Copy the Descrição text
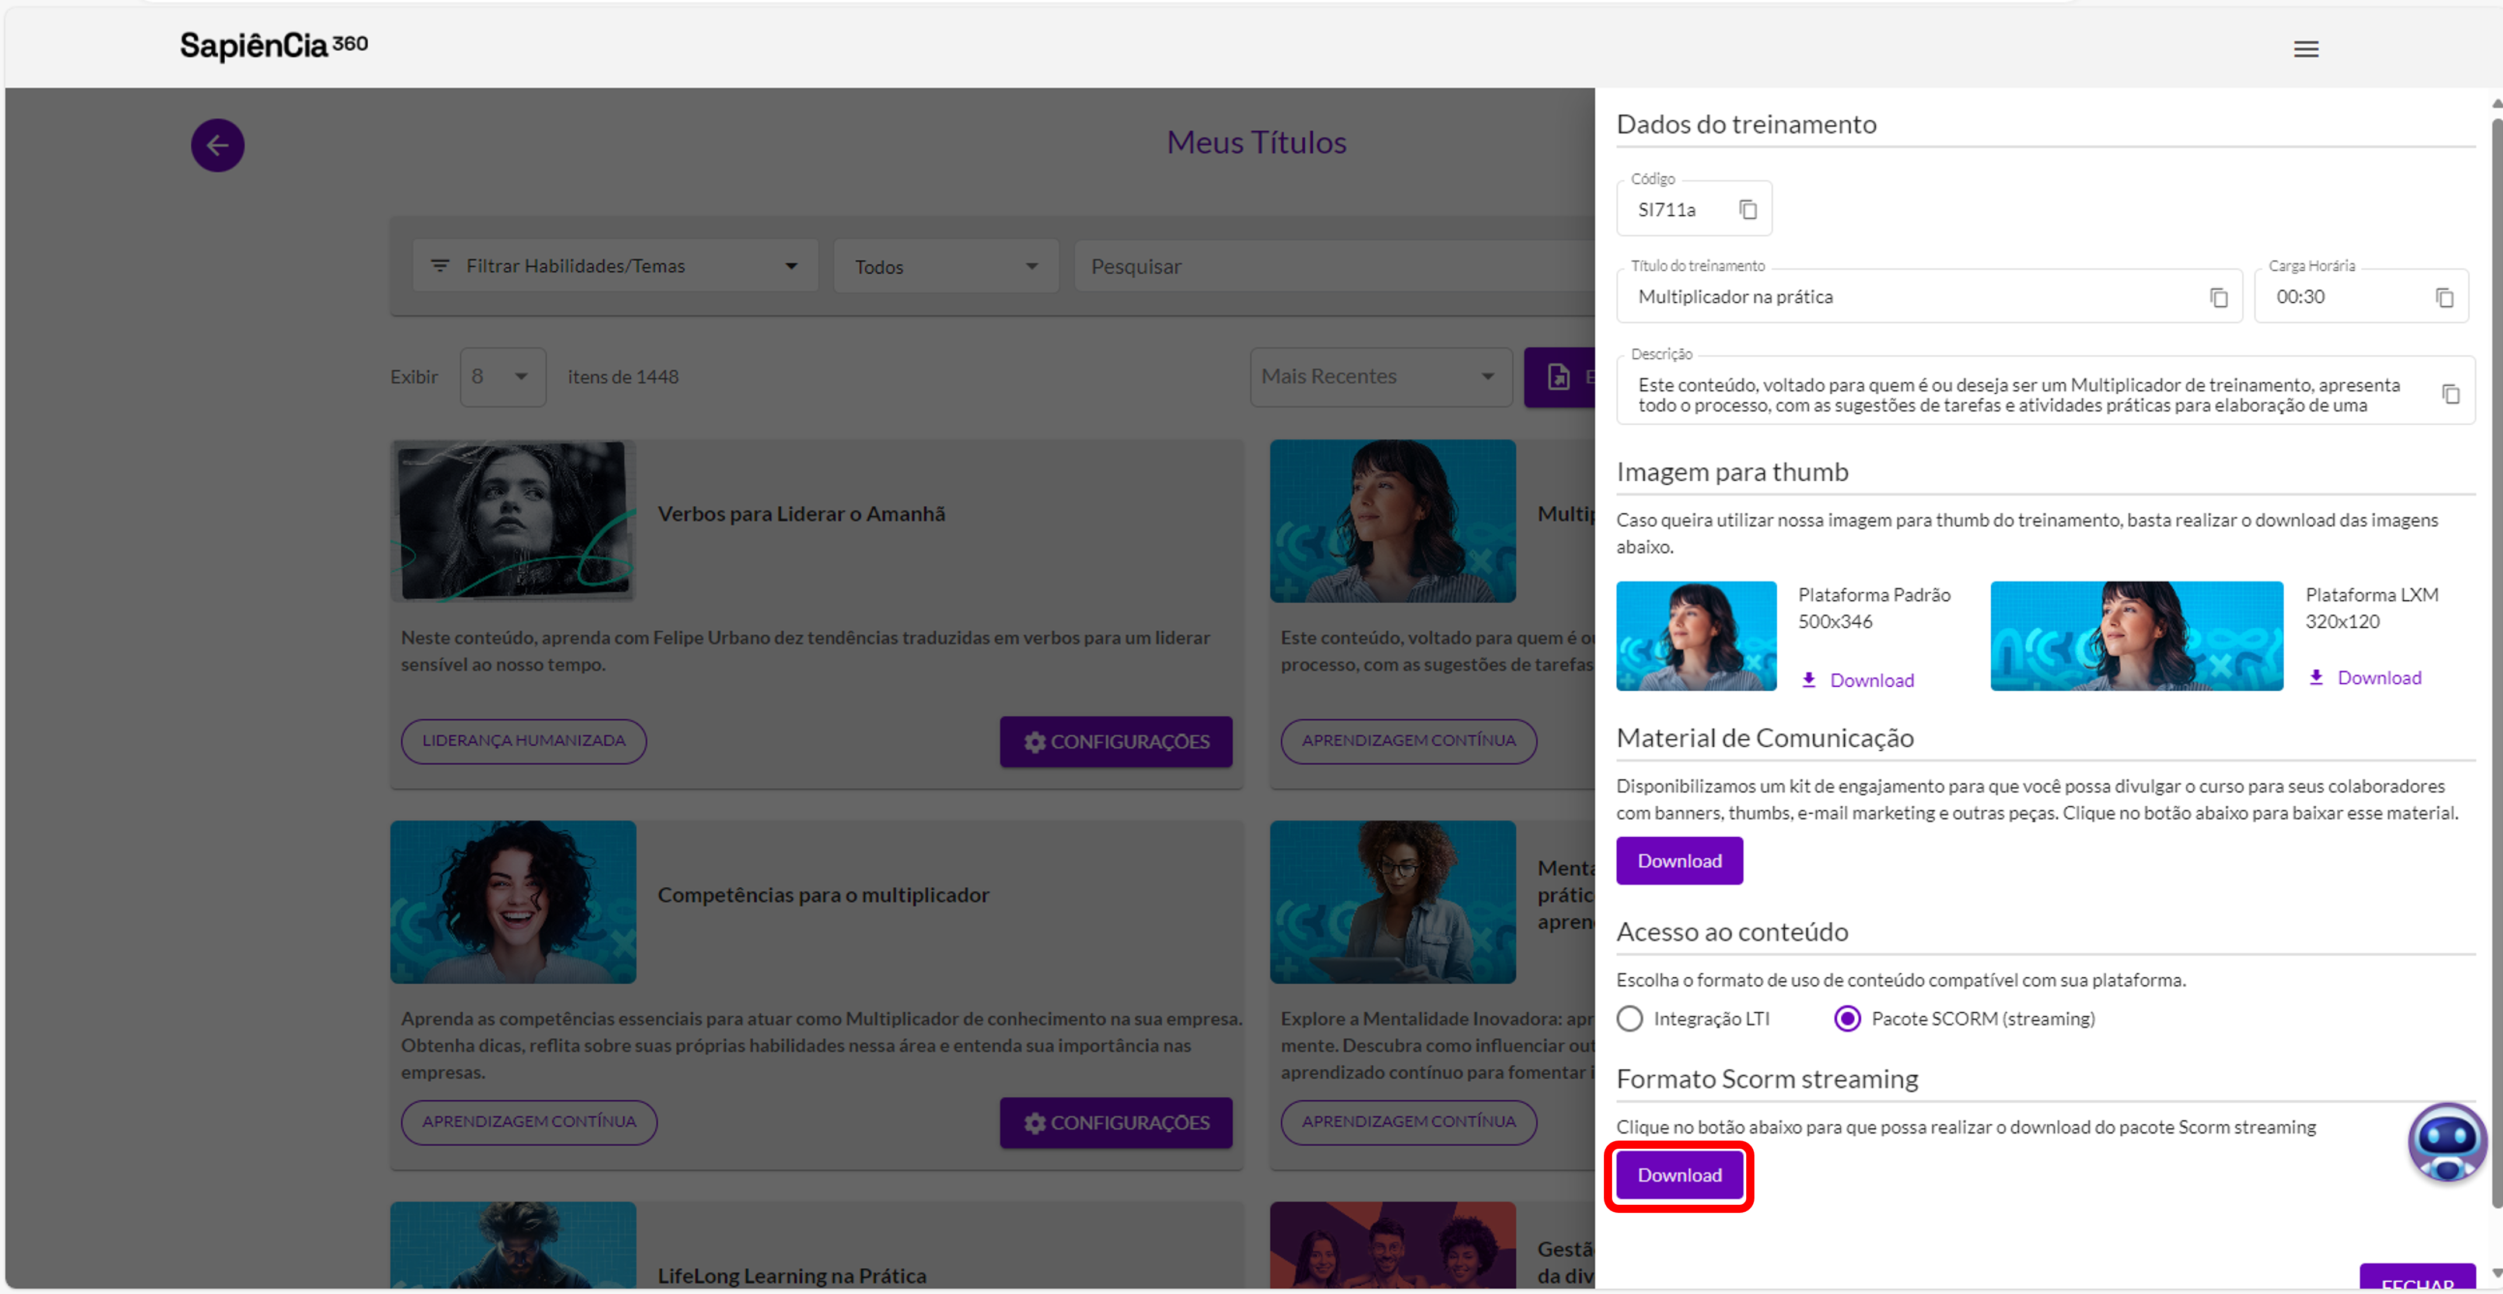2503x1294 pixels. coord(2449,393)
